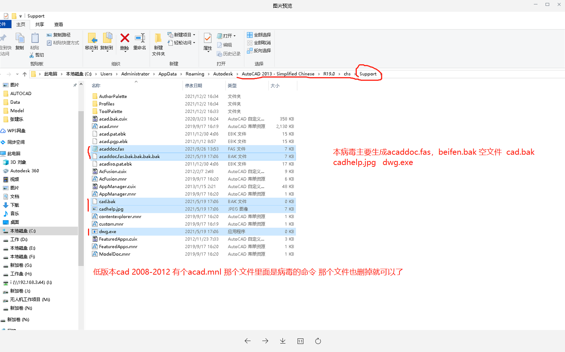The height and width of the screenshot is (352, 565).
Task: Rotate the image with bottom rotate icon
Action: (318, 341)
